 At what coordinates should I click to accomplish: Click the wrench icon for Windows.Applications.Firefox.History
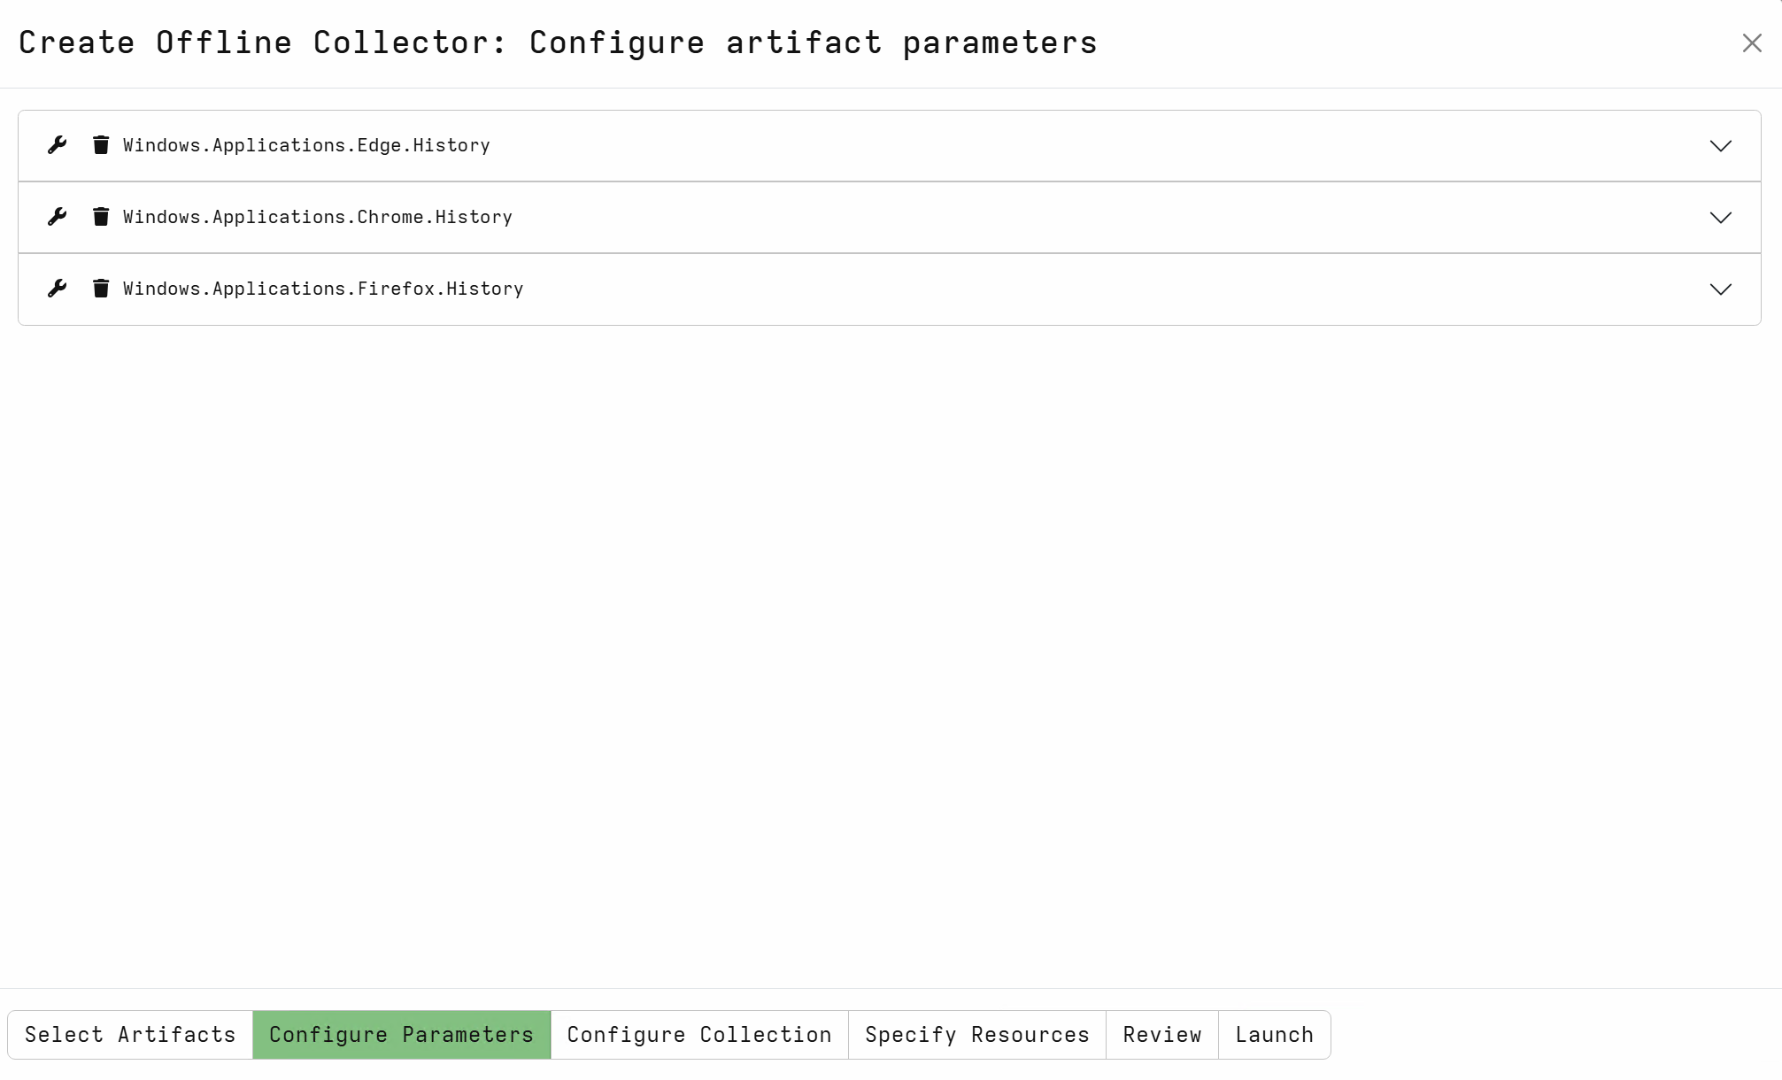coord(58,289)
